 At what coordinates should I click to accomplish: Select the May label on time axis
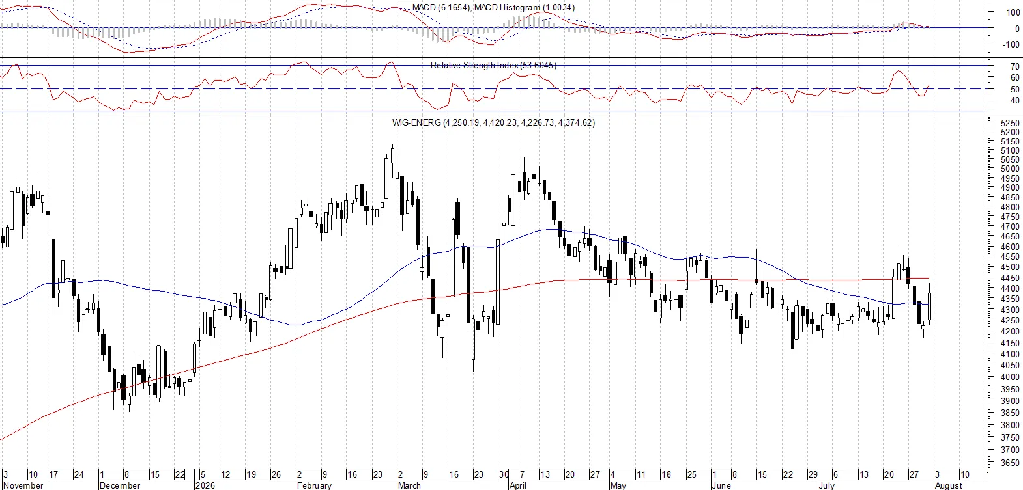[x=618, y=485]
